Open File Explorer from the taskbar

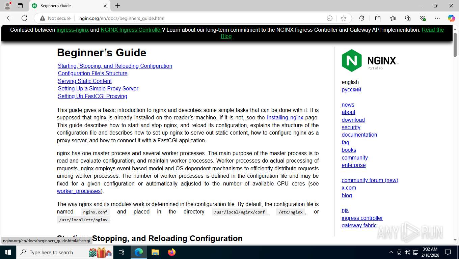coord(155,252)
